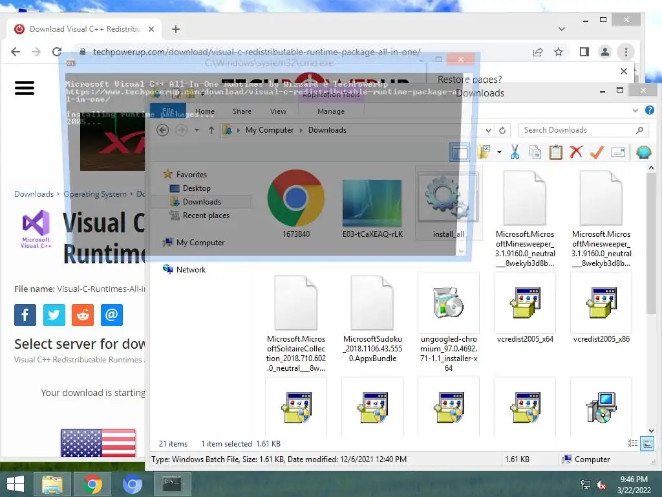Expand the Explorer ribbon with the chevron

(x=635, y=110)
